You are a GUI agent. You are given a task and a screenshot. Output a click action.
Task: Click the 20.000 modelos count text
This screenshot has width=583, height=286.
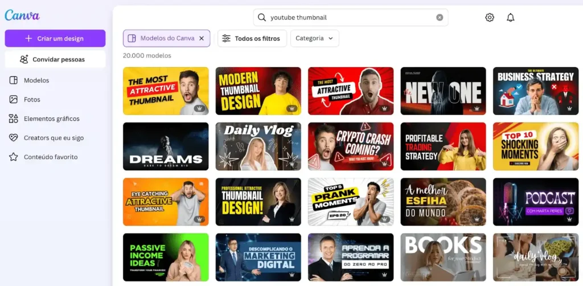point(147,55)
